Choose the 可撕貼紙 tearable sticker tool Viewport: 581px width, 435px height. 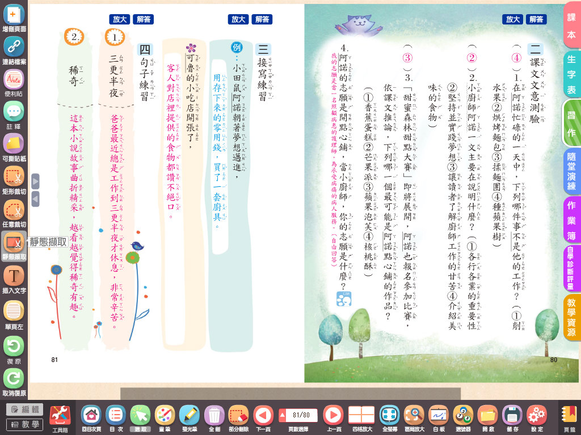point(14,148)
